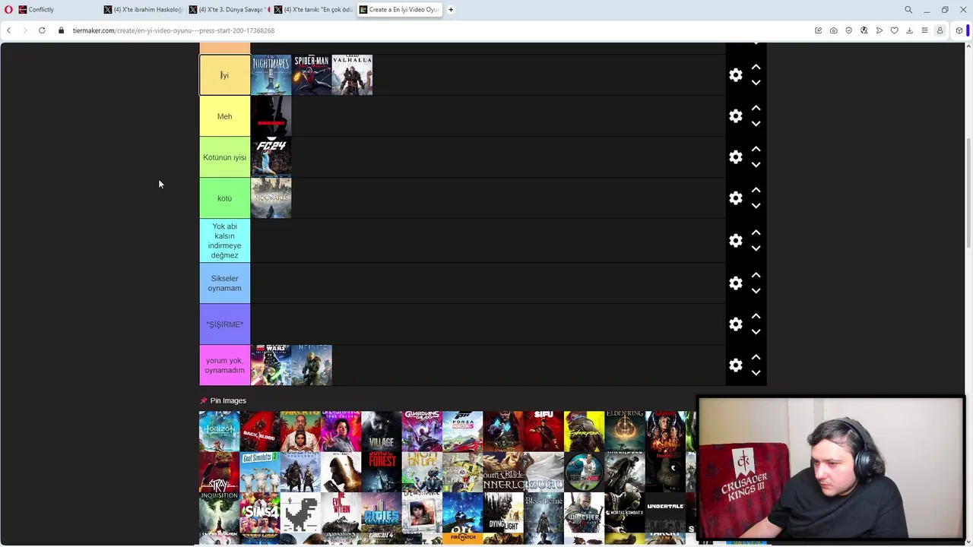Switch to X'te tanık tab
The width and height of the screenshot is (973, 547).
(312, 10)
